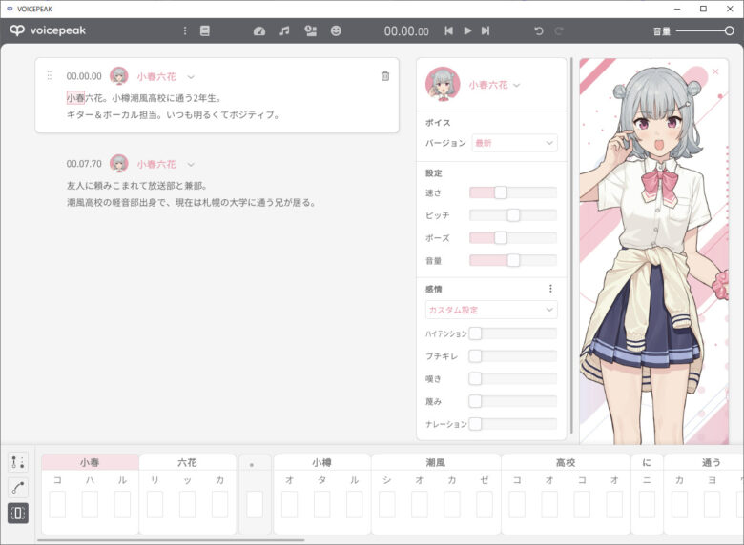Screen dimensions: 744x545
Task: Select the 高校 word segment
Action: (x=566, y=462)
